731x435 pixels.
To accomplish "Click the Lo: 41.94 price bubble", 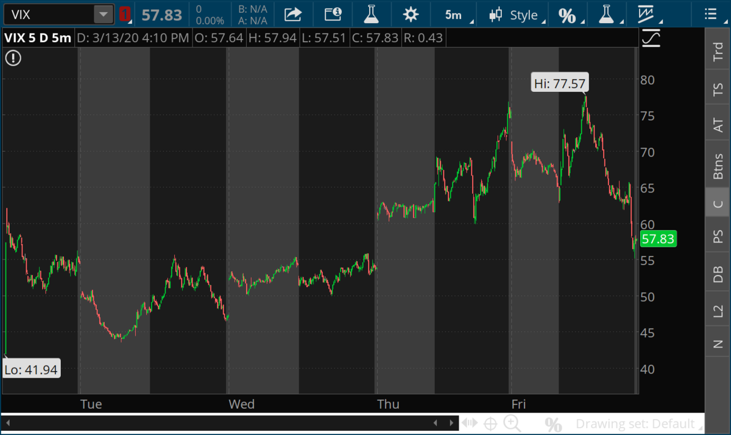I will coord(31,369).
